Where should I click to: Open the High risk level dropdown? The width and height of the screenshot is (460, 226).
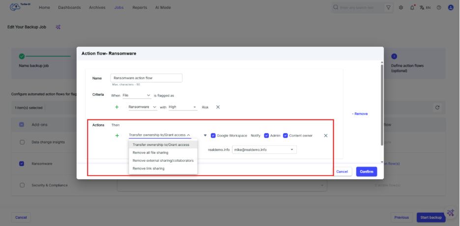[182, 107]
